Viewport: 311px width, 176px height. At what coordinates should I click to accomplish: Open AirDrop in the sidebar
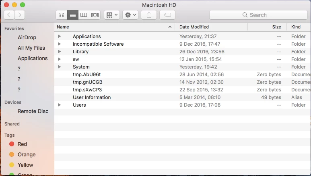(x=27, y=37)
